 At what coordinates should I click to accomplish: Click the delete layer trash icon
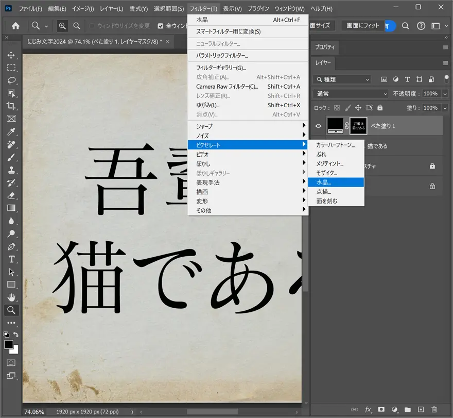[434, 409]
